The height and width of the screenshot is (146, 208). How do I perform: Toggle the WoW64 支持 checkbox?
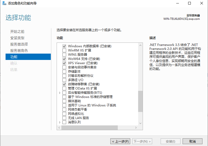coord(64,59)
